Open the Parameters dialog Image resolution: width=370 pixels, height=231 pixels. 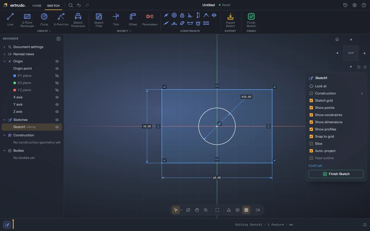150,20
